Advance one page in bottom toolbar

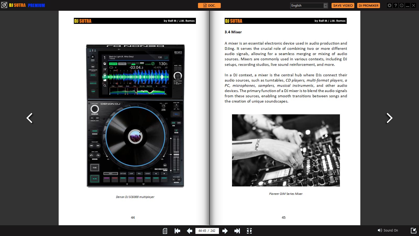point(225,231)
